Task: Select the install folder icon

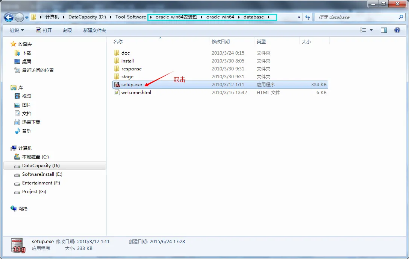Action: click(x=117, y=61)
